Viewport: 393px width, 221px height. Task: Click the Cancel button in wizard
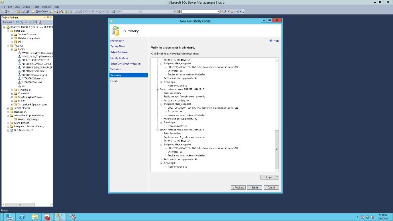tap(271, 187)
